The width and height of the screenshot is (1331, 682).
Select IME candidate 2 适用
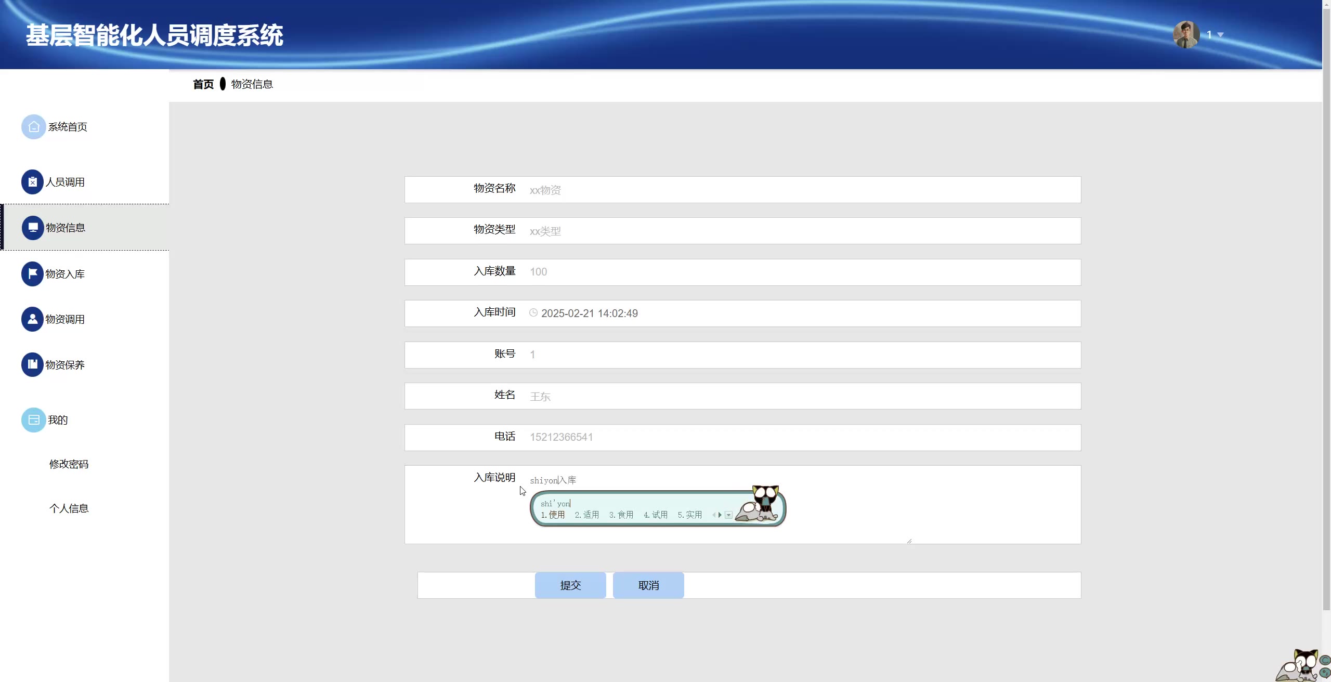coord(587,515)
